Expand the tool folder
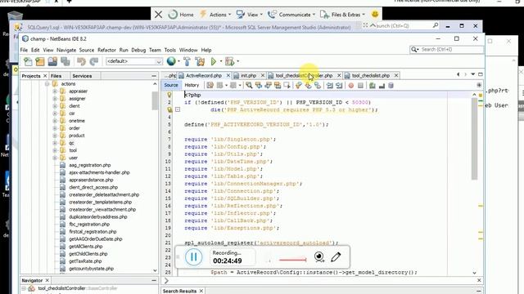 (x=55, y=150)
